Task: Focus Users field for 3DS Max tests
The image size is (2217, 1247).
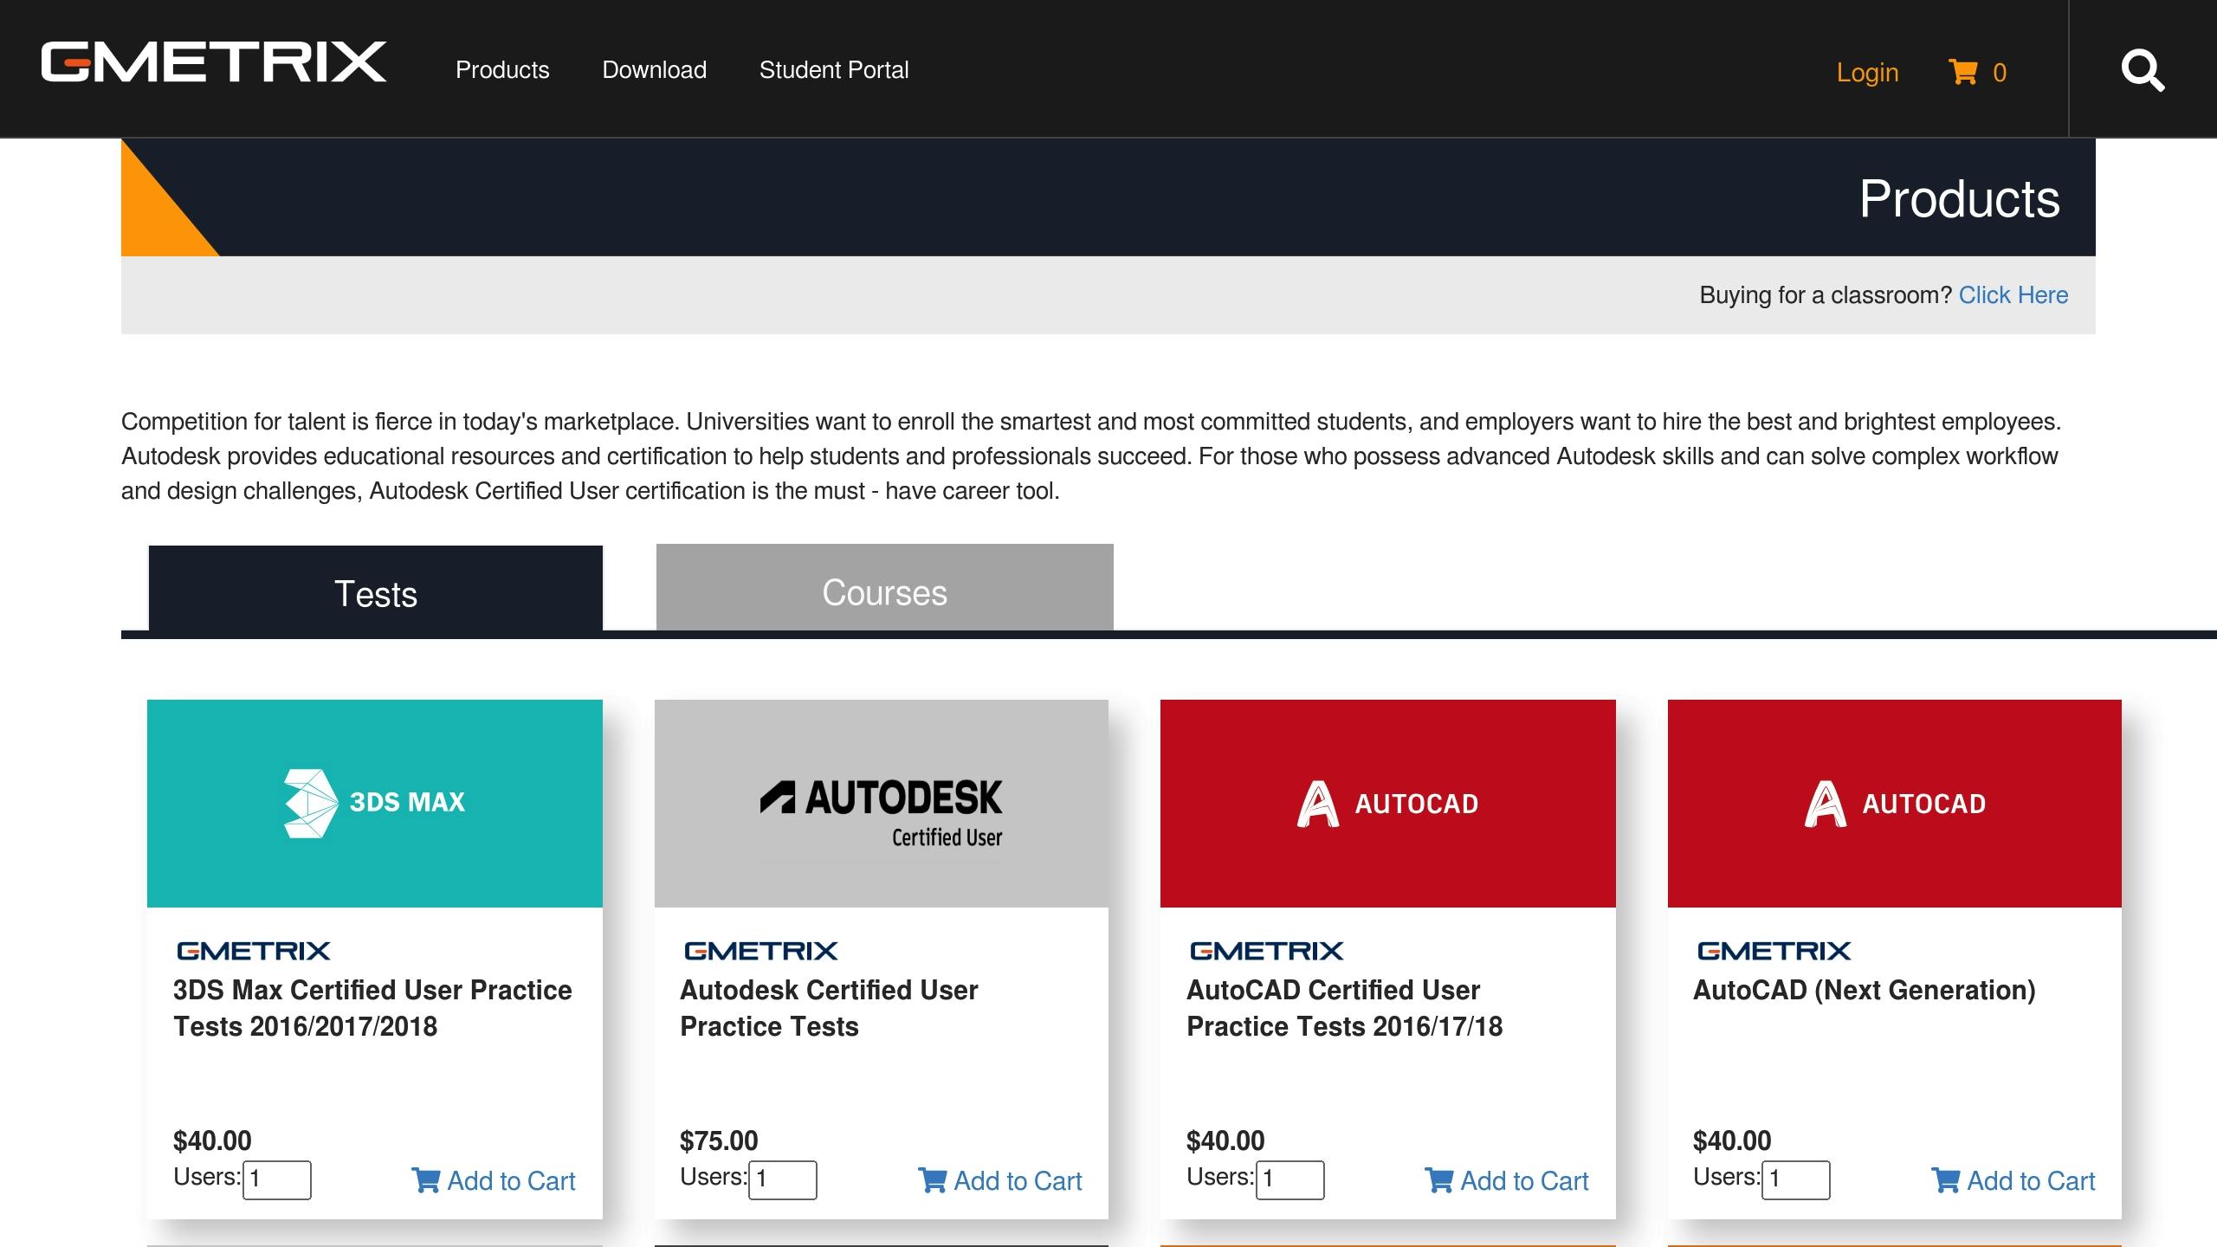Action: point(277,1180)
